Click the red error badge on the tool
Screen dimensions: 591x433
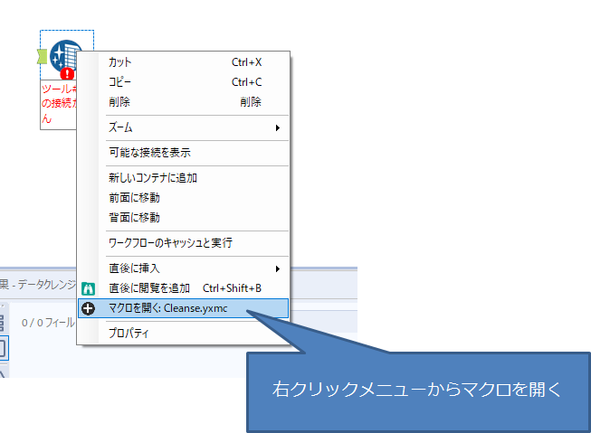click(68, 74)
